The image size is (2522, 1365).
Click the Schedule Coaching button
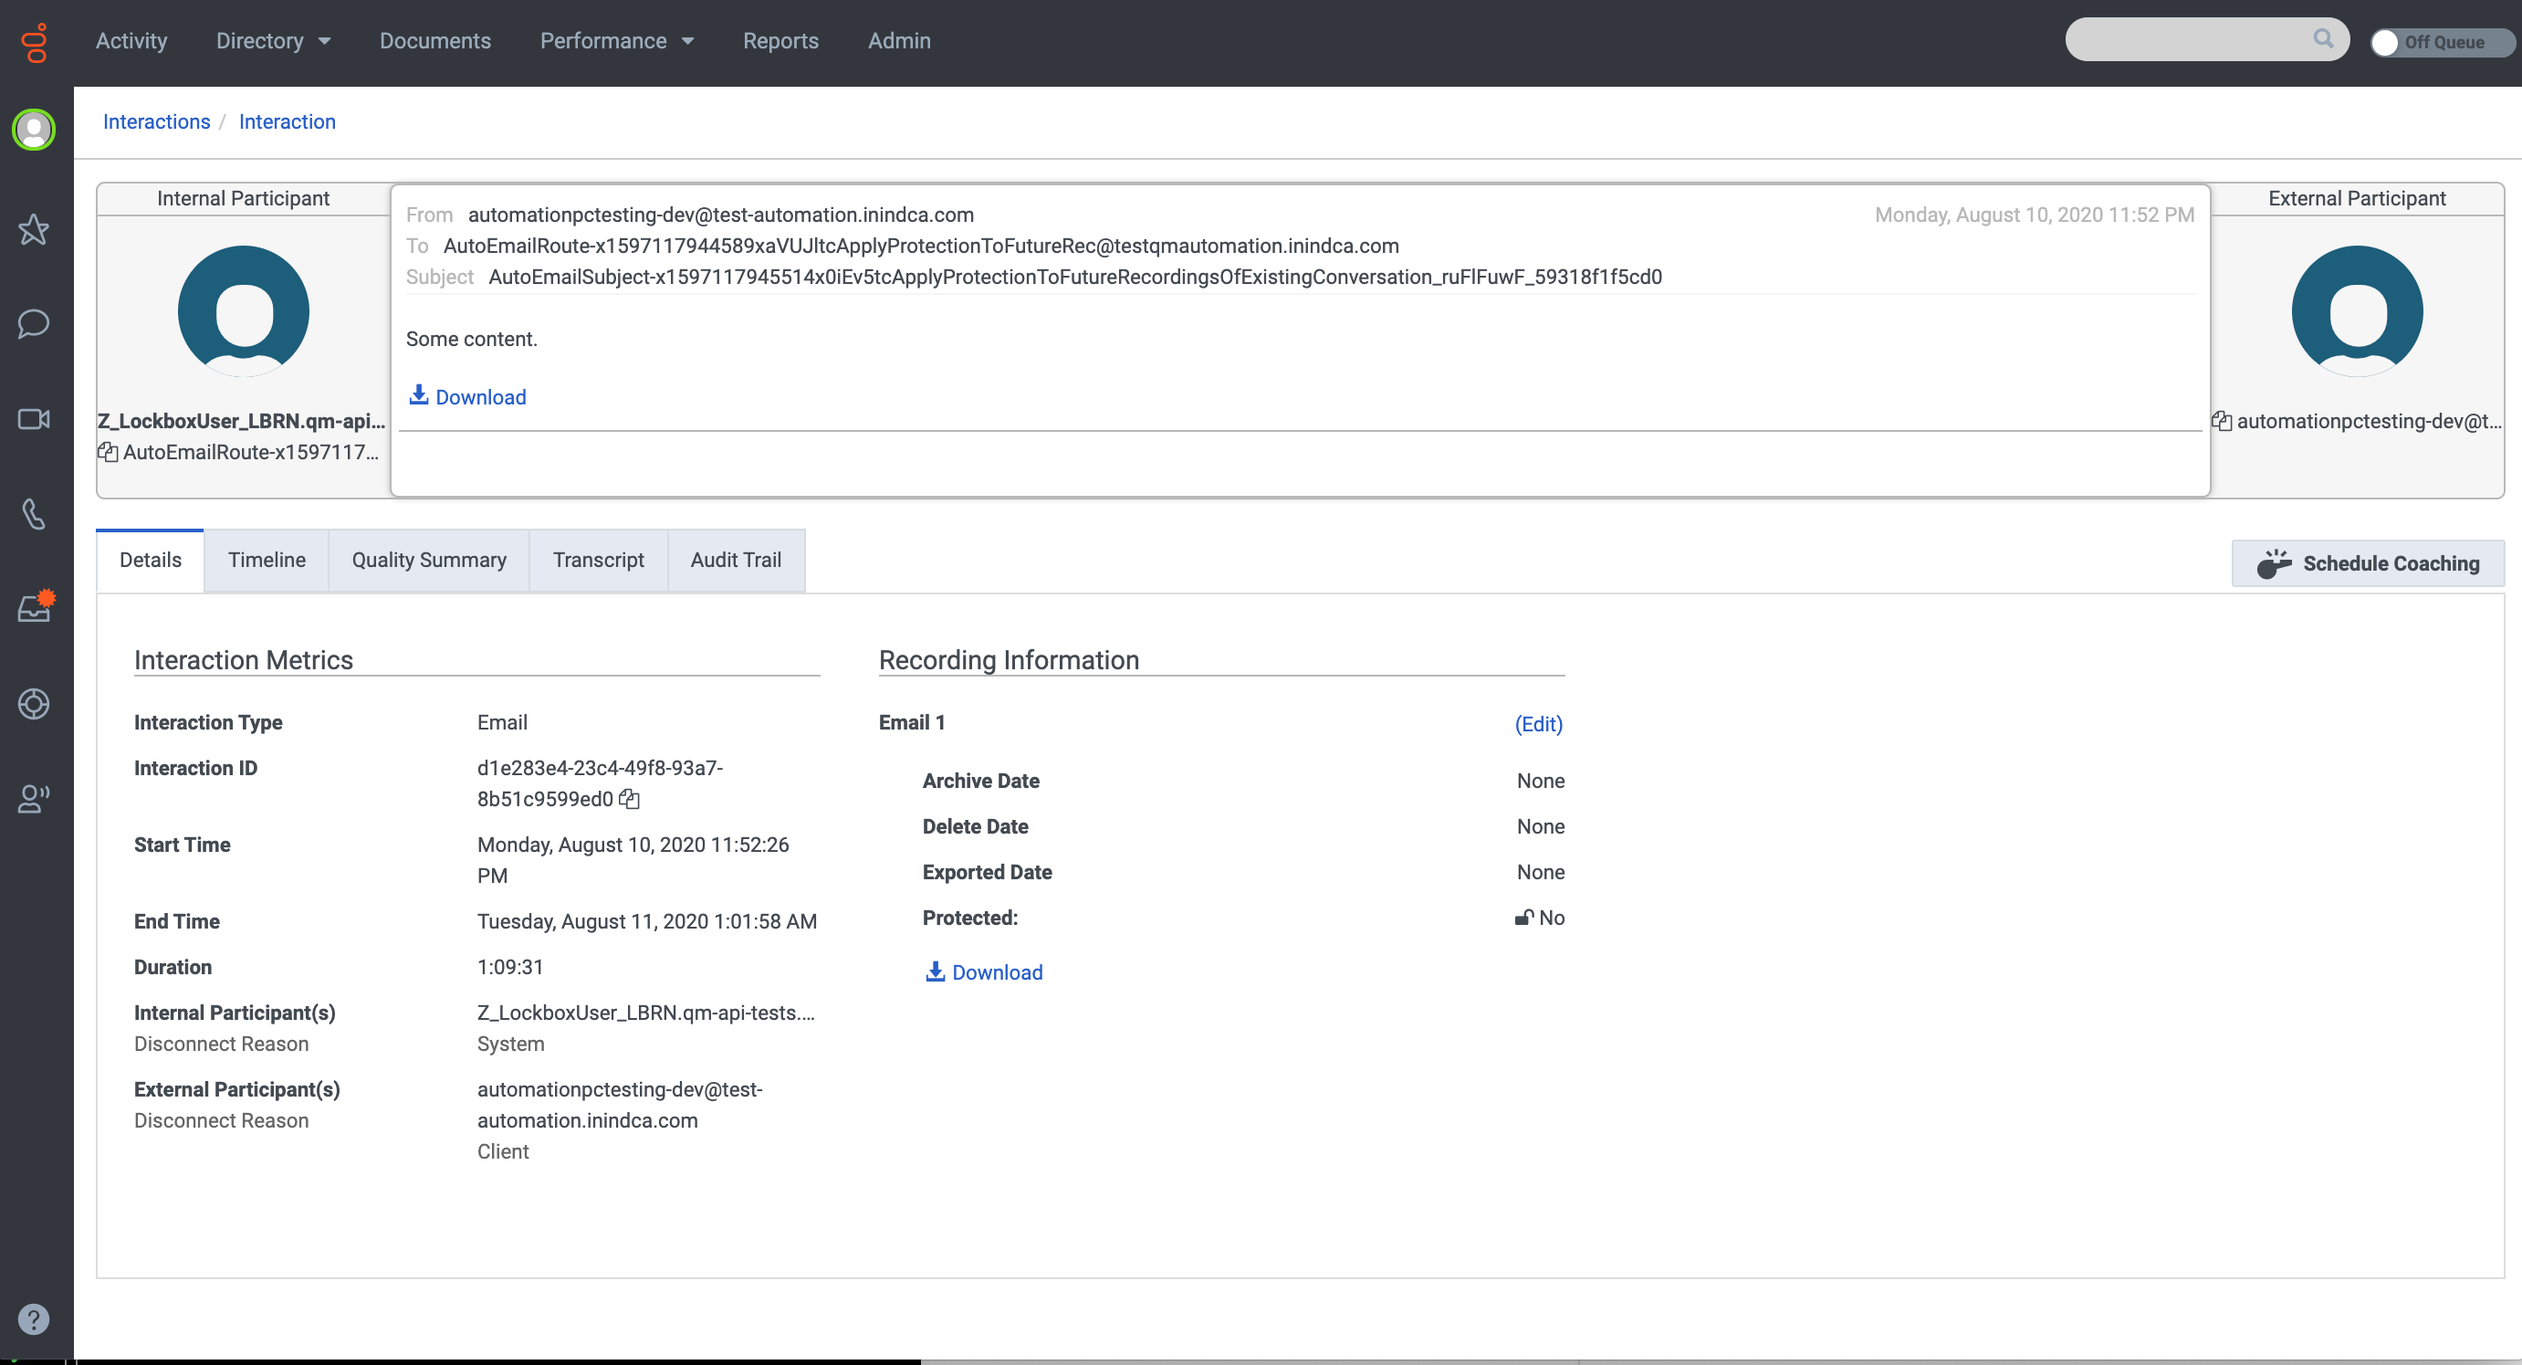pos(2368,563)
